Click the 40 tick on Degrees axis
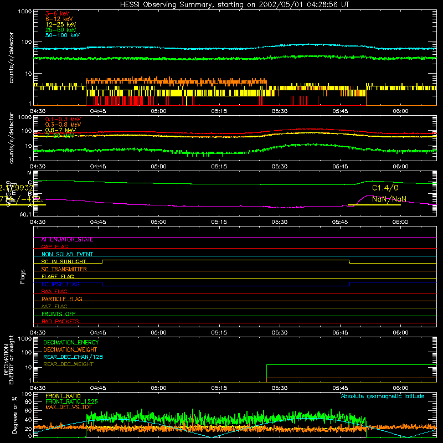This screenshot has height=443, width=443. pyautogui.click(x=28, y=420)
